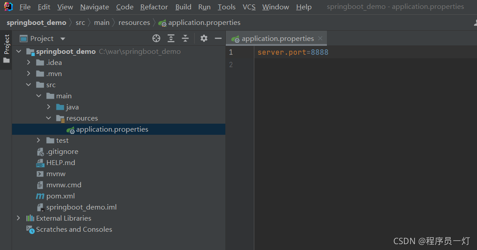Hide the Project tool window with minus icon
The height and width of the screenshot is (250, 477).
coord(218,38)
